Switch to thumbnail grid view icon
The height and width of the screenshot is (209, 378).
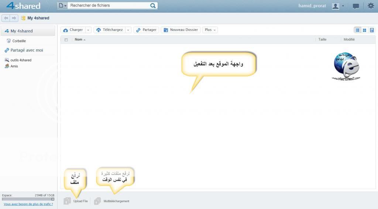(364, 30)
